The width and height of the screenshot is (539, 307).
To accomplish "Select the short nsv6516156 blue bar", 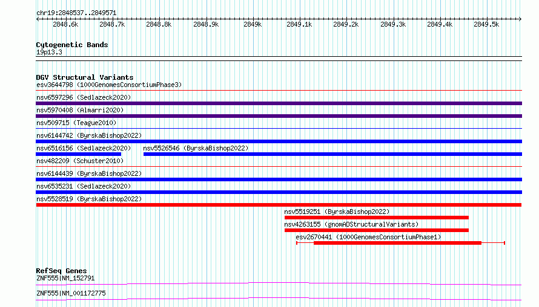I will point(78,154).
